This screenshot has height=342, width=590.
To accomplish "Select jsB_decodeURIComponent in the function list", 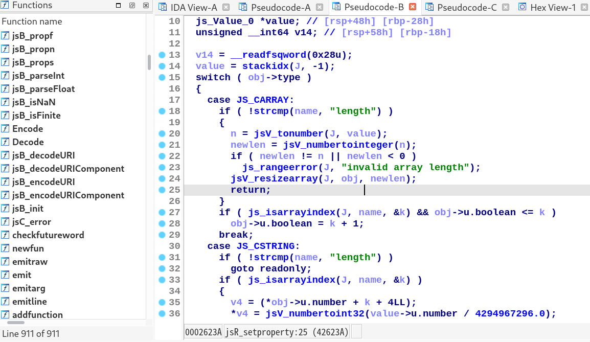I will click(x=68, y=169).
